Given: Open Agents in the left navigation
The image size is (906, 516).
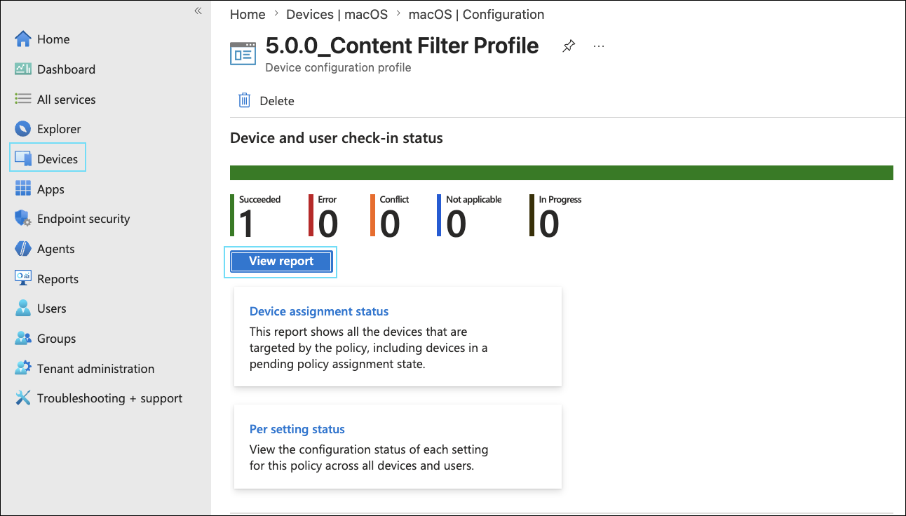Looking at the screenshot, I should pyautogui.click(x=55, y=249).
